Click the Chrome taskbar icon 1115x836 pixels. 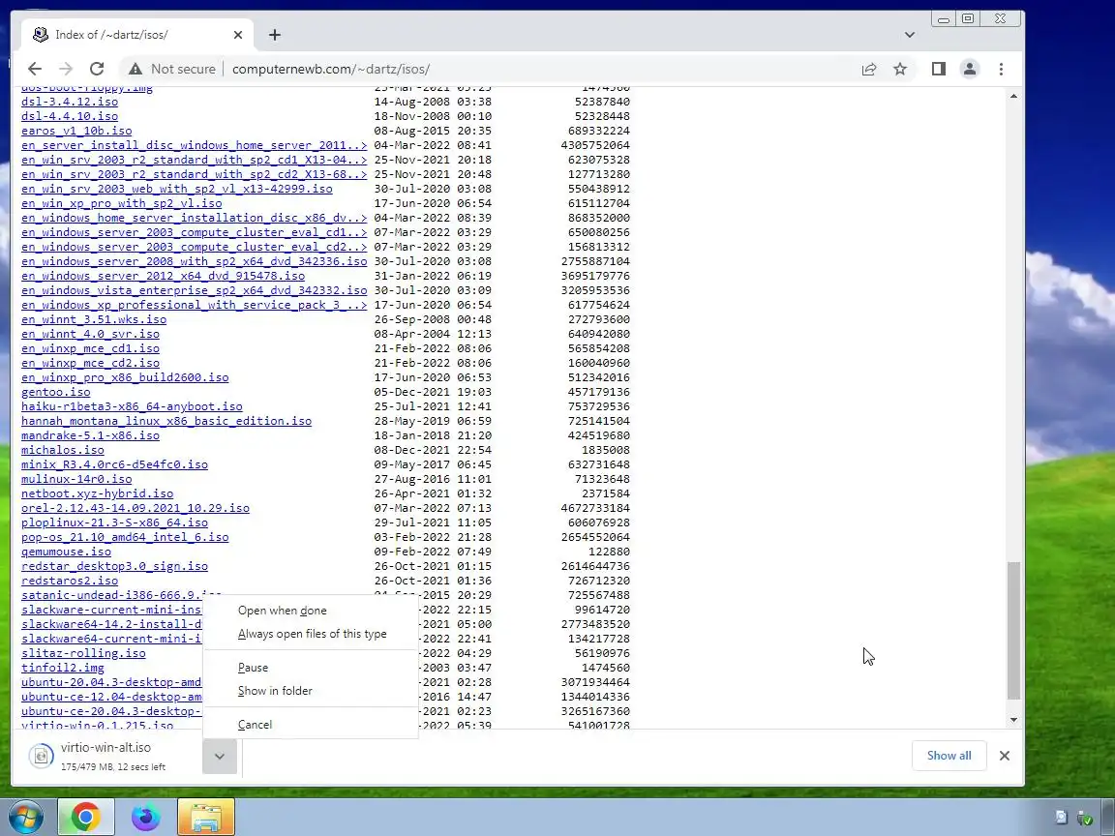pyautogui.click(x=85, y=817)
